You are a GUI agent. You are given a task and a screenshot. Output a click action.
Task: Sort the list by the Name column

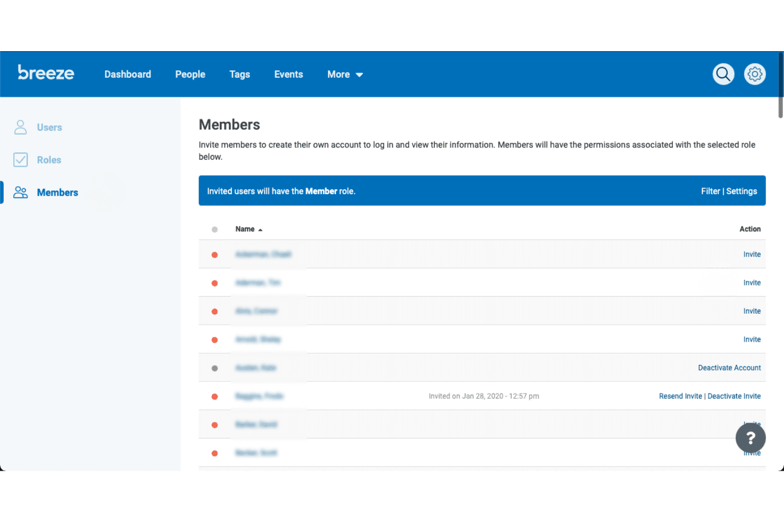(x=249, y=229)
